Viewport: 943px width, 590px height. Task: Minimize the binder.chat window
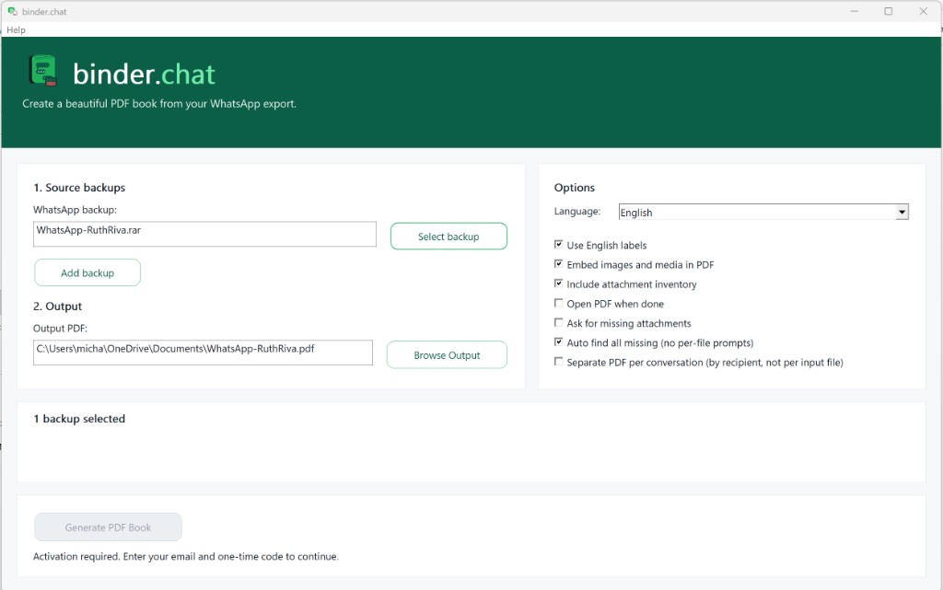coord(854,11)
